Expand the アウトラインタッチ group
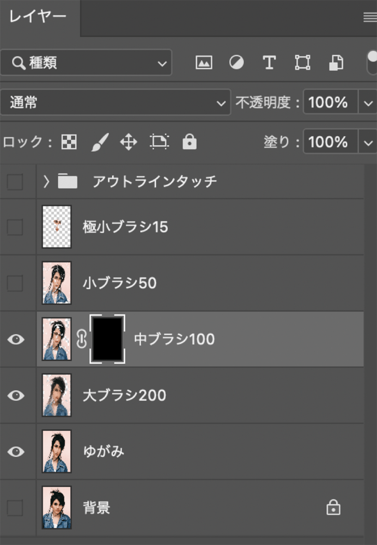This screenshot has width=377, height=545. click(x=46, y=182)
